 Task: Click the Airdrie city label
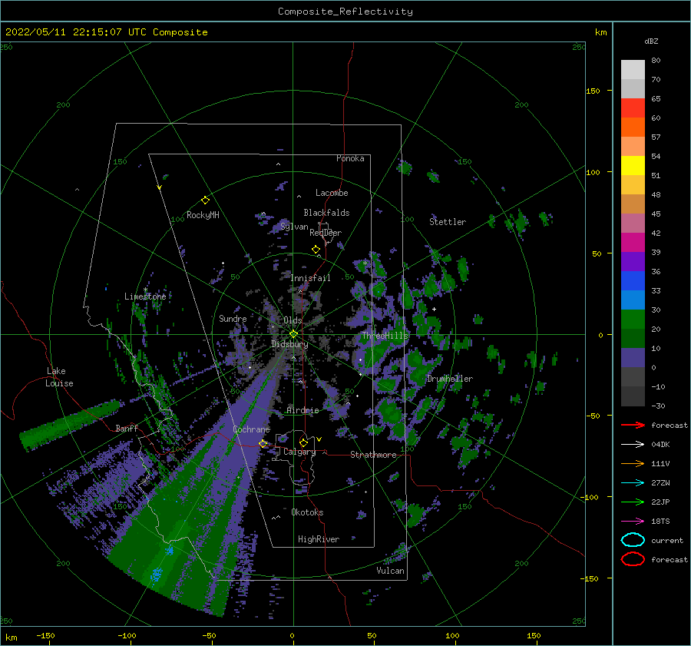click(x=303, y=410)
